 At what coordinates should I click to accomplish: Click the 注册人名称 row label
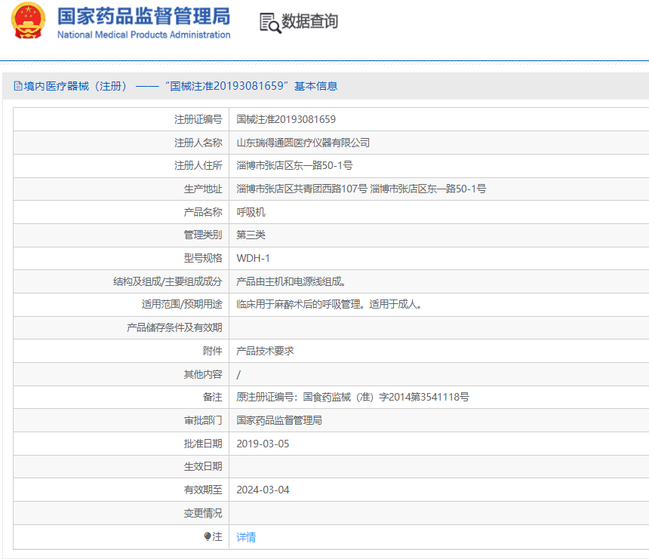[198, 143]
